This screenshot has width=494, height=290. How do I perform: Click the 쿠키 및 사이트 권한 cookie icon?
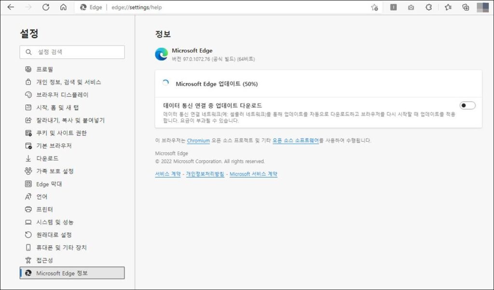click(28, 133)
